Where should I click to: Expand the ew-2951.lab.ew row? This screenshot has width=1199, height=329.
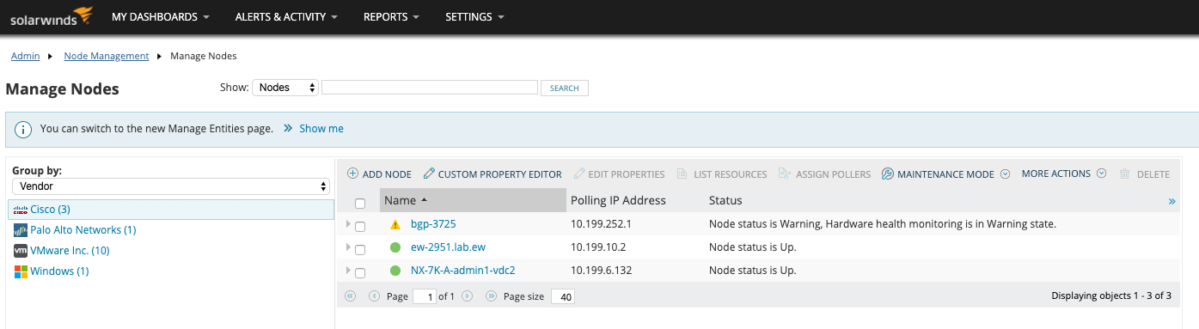[348, 247]
